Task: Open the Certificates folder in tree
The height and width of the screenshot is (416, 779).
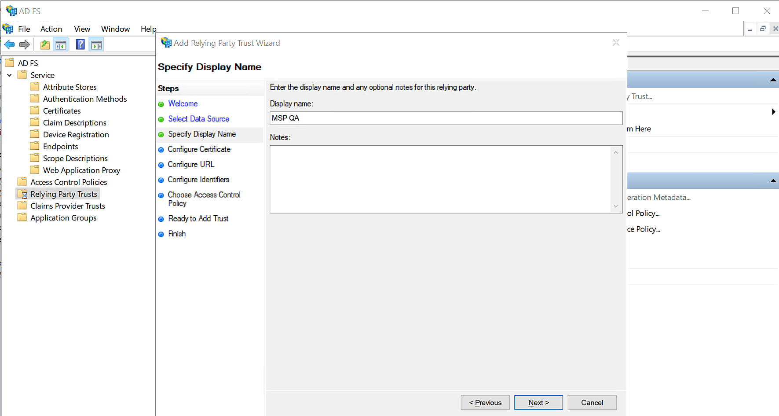Action: point(62,111)
